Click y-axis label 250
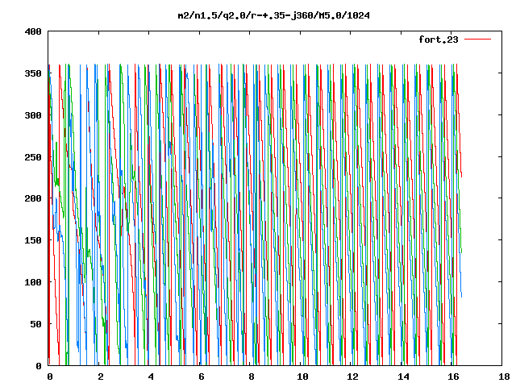This screenshot has width=516, height=387. tap(33, 157)
